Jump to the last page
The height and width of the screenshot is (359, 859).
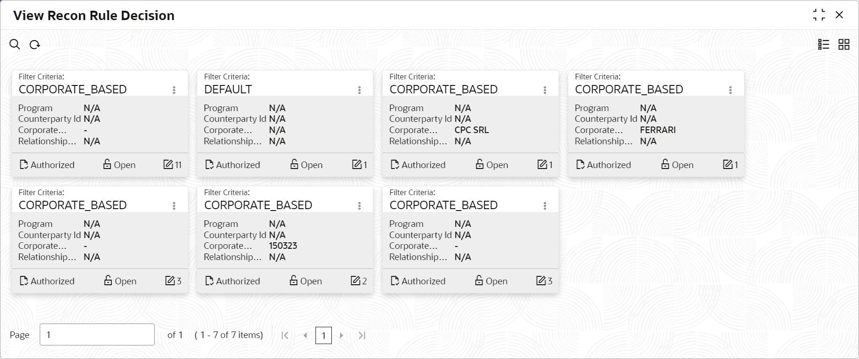tap(362, 335)
